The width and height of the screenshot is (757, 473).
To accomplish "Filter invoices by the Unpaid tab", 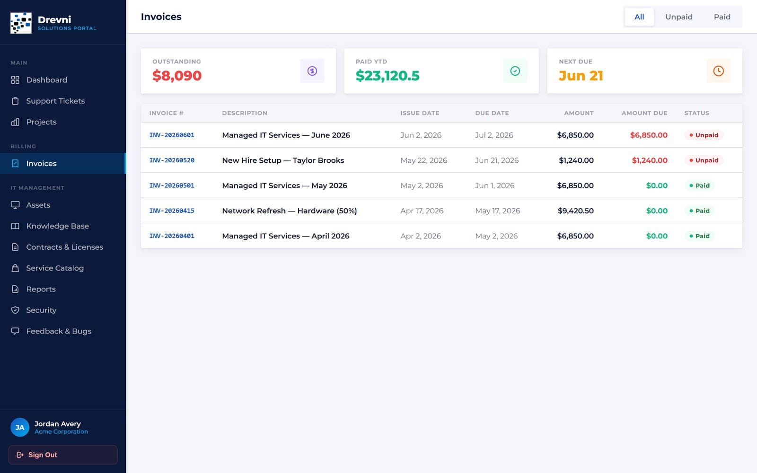I will pos(678,17).
